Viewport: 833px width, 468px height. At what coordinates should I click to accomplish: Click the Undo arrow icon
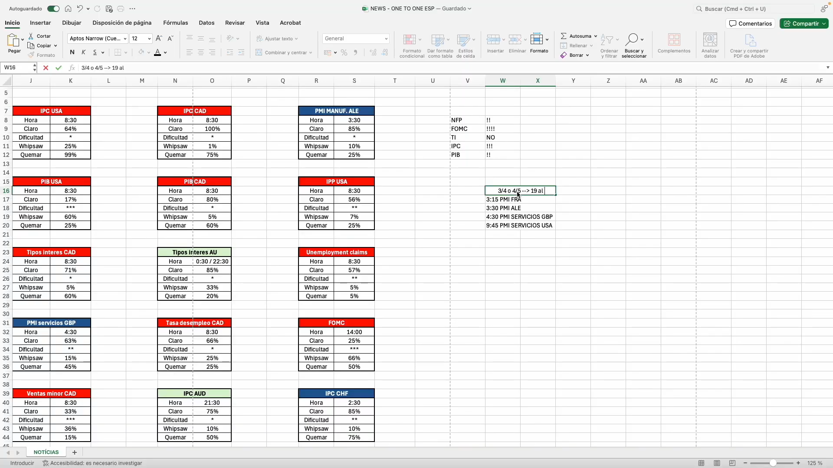[80, 9]
